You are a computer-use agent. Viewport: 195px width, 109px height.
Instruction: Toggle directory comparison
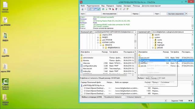click(124, 9)
